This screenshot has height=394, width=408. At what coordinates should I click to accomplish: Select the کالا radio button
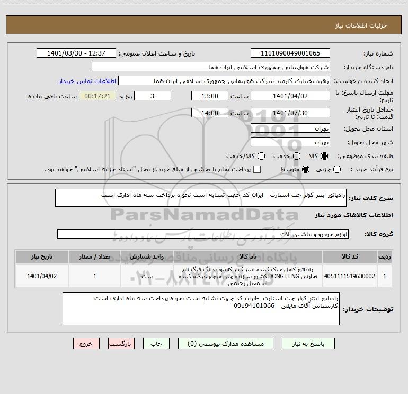coord(324,156)
